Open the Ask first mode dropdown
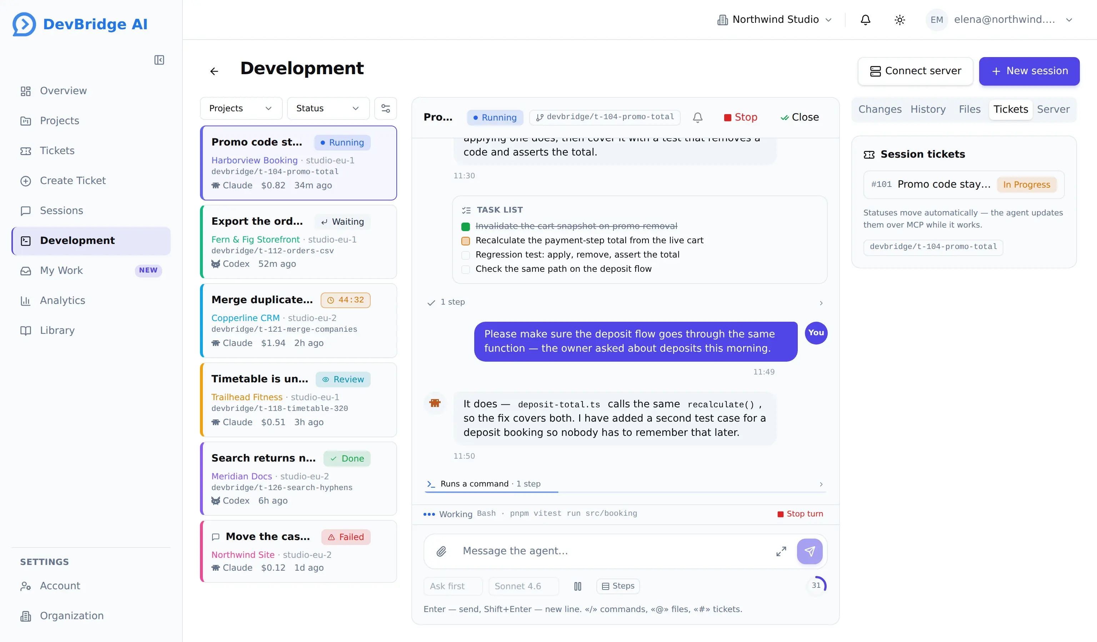The image size is (1097, 642). point(453,586)
